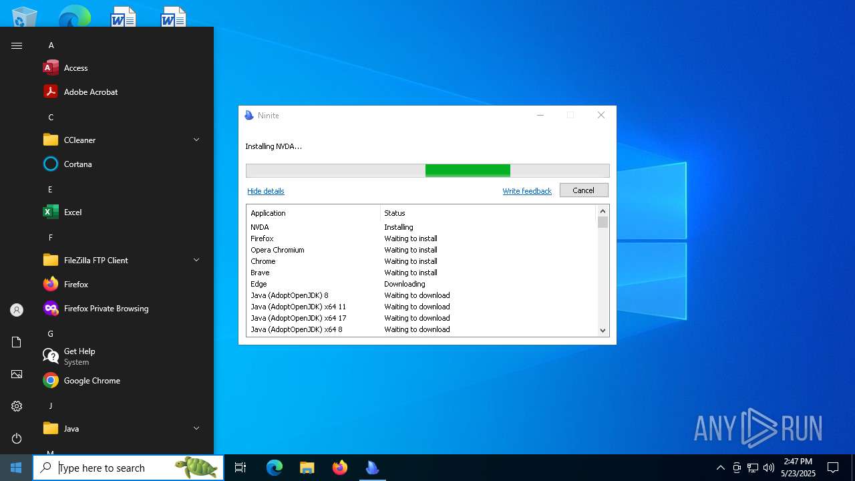This screenshot has height=481, width=855.
Task: Click the Ninite installation progress bar
Action: tap(427, 170)
